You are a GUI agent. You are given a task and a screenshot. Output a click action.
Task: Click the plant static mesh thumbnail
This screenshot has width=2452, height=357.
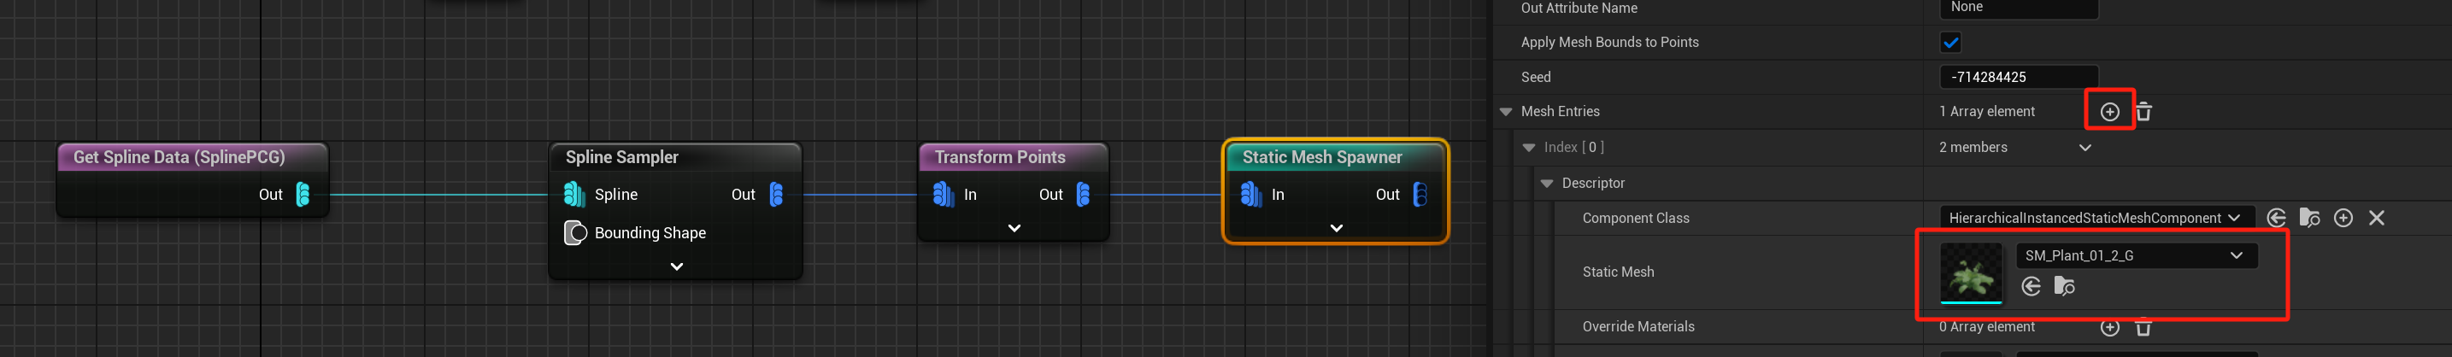(1970, 273)
